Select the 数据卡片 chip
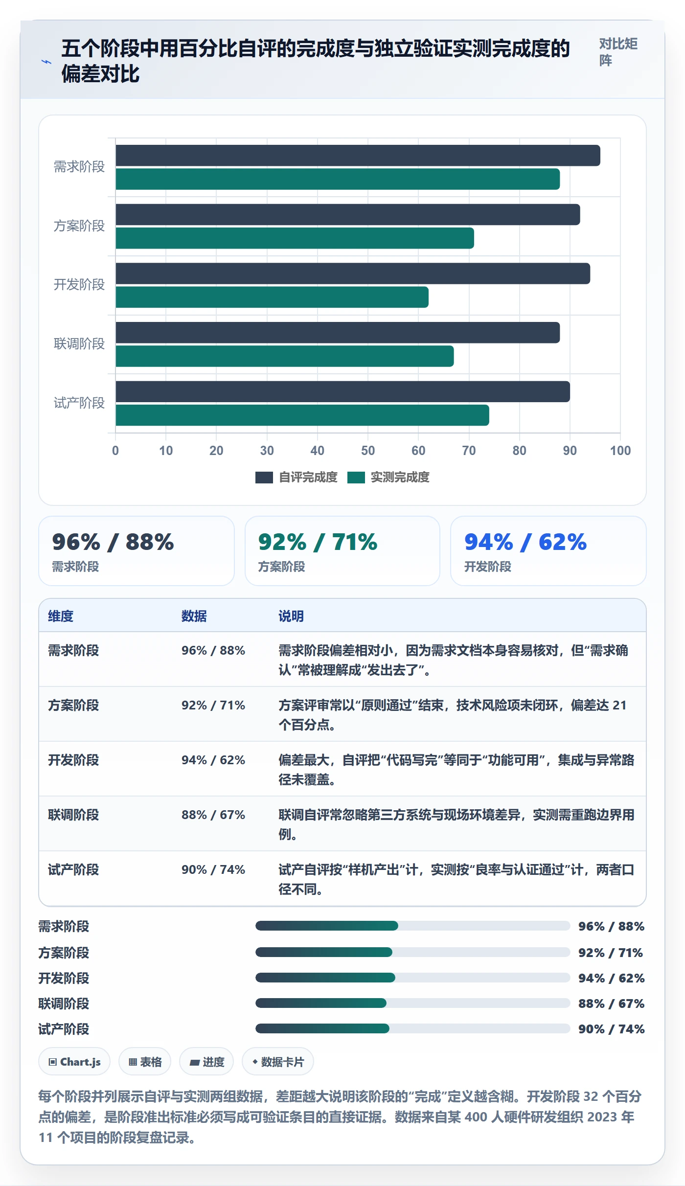 coord(278,1062)
